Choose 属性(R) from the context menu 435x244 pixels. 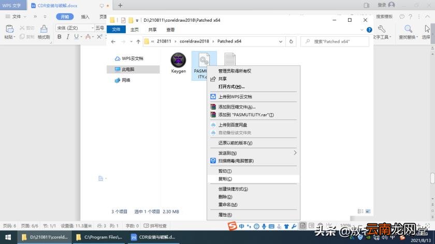pos(254,215)
